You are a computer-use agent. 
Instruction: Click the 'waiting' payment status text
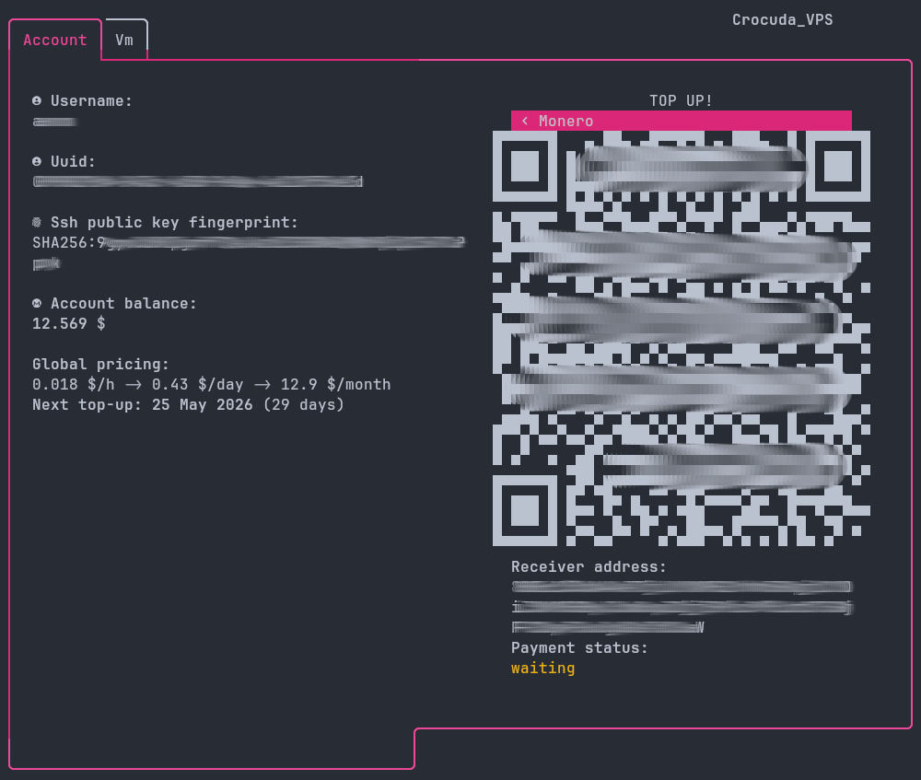pos(542,669)
